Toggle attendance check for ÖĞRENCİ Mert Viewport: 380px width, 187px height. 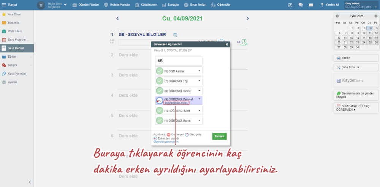pyautogui.click(x=160, y=111)
